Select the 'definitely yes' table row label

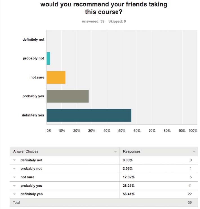click(32, 194)
